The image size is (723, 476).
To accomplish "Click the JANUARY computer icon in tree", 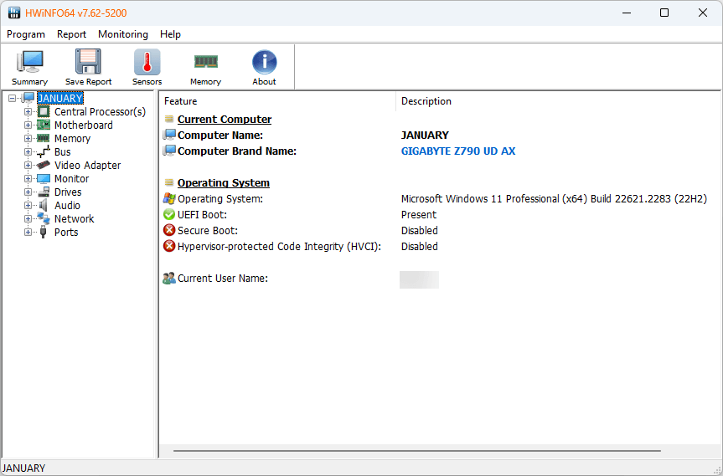I will [x=28, y=98].
